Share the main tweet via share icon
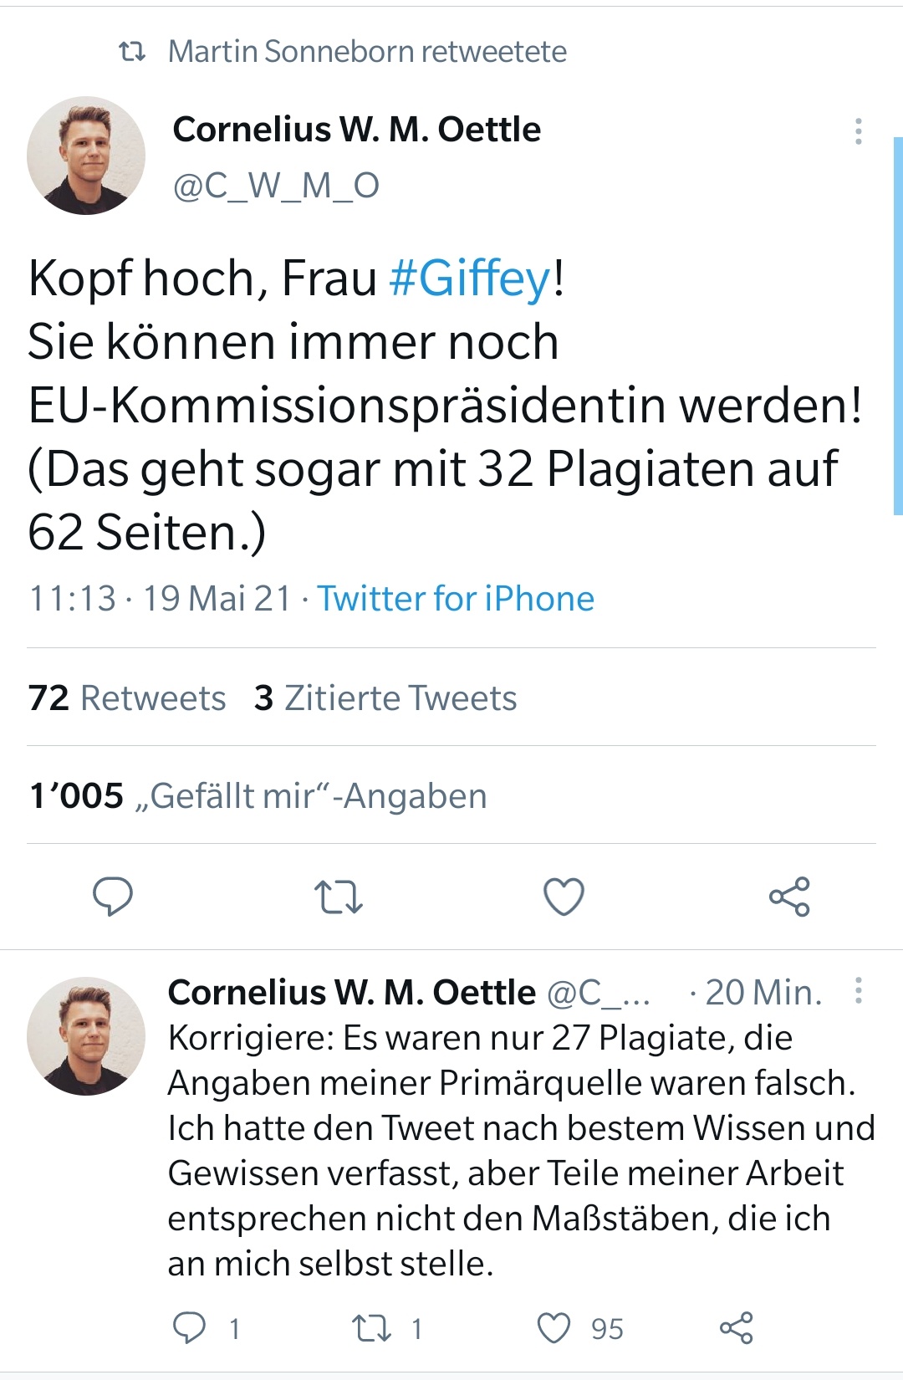903x1380 pixels. tap(789, 897)
